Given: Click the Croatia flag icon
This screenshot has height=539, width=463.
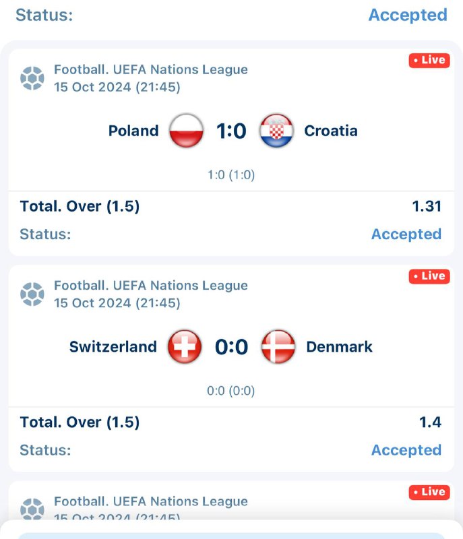Looking at the screenshot, I should 276,131.
